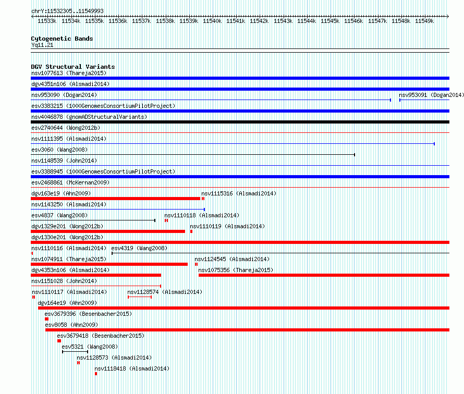
Task: Click the 11537k ruler tick label
Action: (141, 21)
